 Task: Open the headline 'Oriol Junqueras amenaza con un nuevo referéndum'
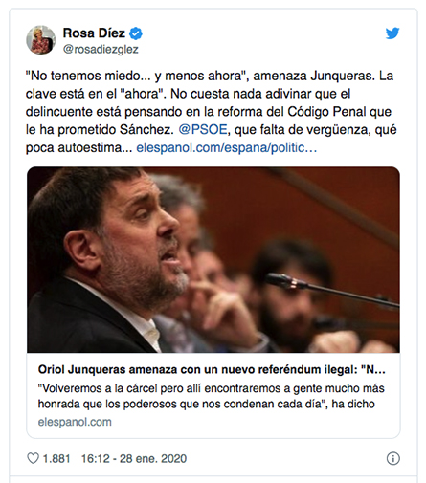coord(212,370)
